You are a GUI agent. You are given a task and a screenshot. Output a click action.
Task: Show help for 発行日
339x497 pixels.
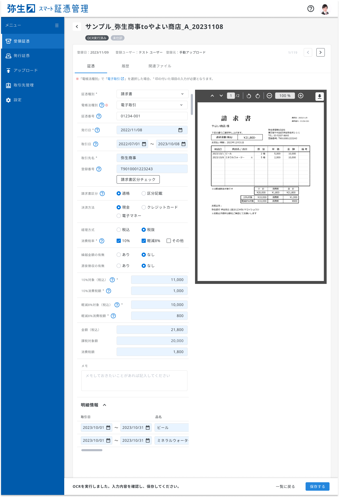click(97, 130)
